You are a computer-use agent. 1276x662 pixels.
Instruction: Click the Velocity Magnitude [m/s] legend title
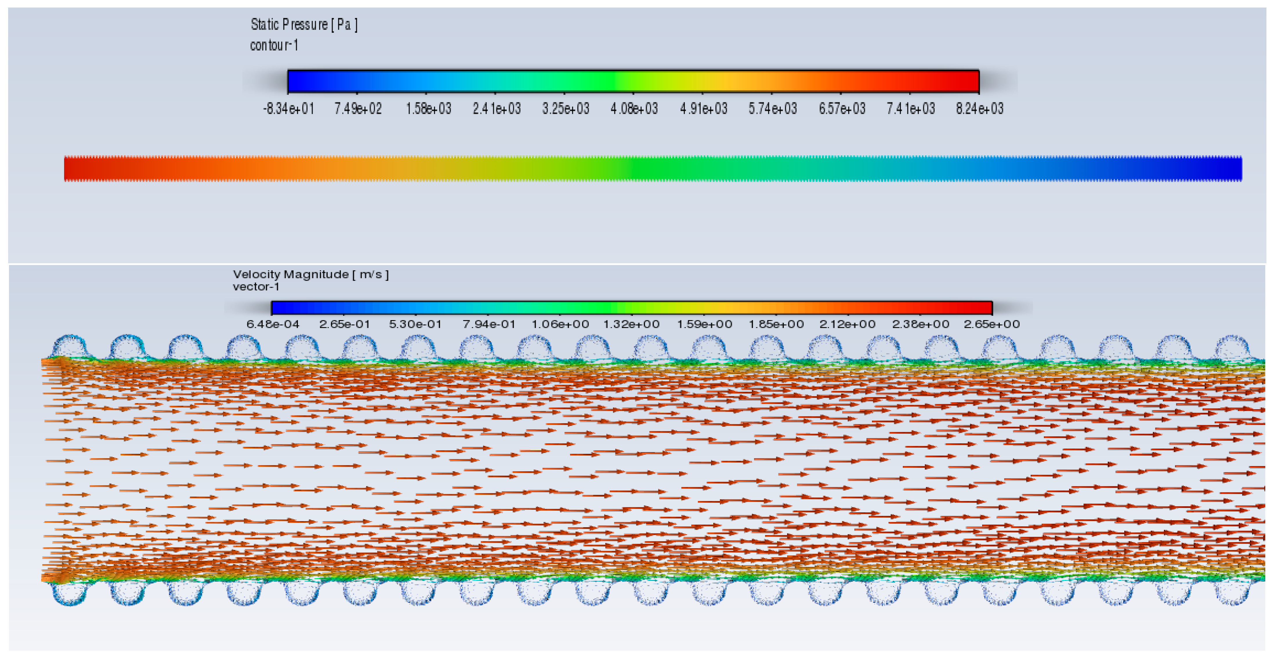311,274
